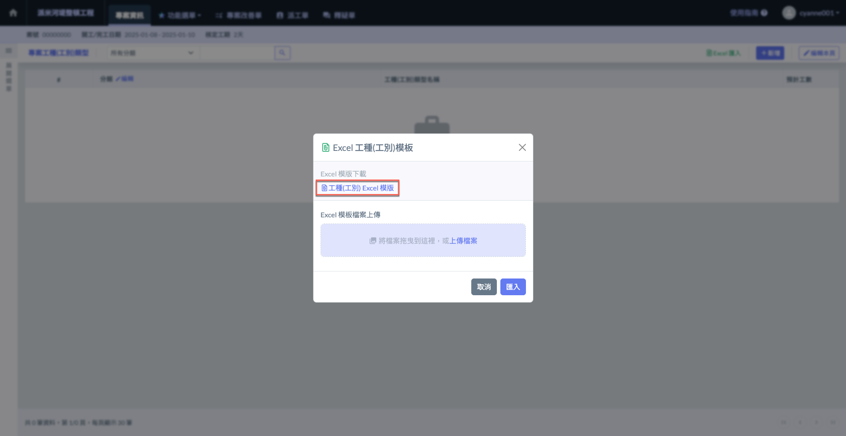Click the home icon in top navigation
The height and width of the screenshot is (436, 846).
pyautogui.click(x=13, y=13)
